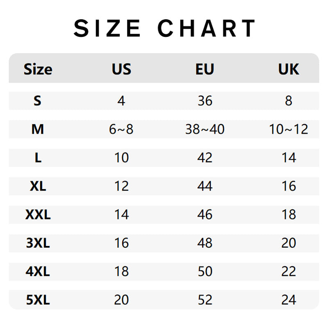Click the UK column header
The width and height of the screenshot is (328, 328).
289,69
